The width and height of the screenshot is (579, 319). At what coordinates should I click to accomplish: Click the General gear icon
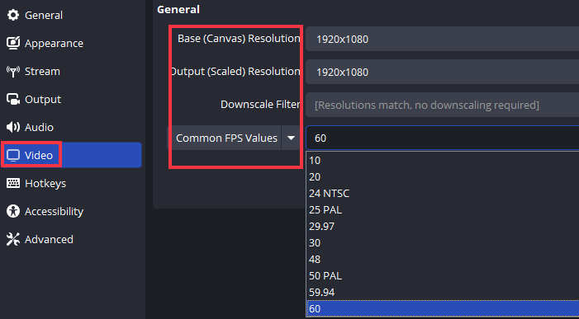coord(13,15)
